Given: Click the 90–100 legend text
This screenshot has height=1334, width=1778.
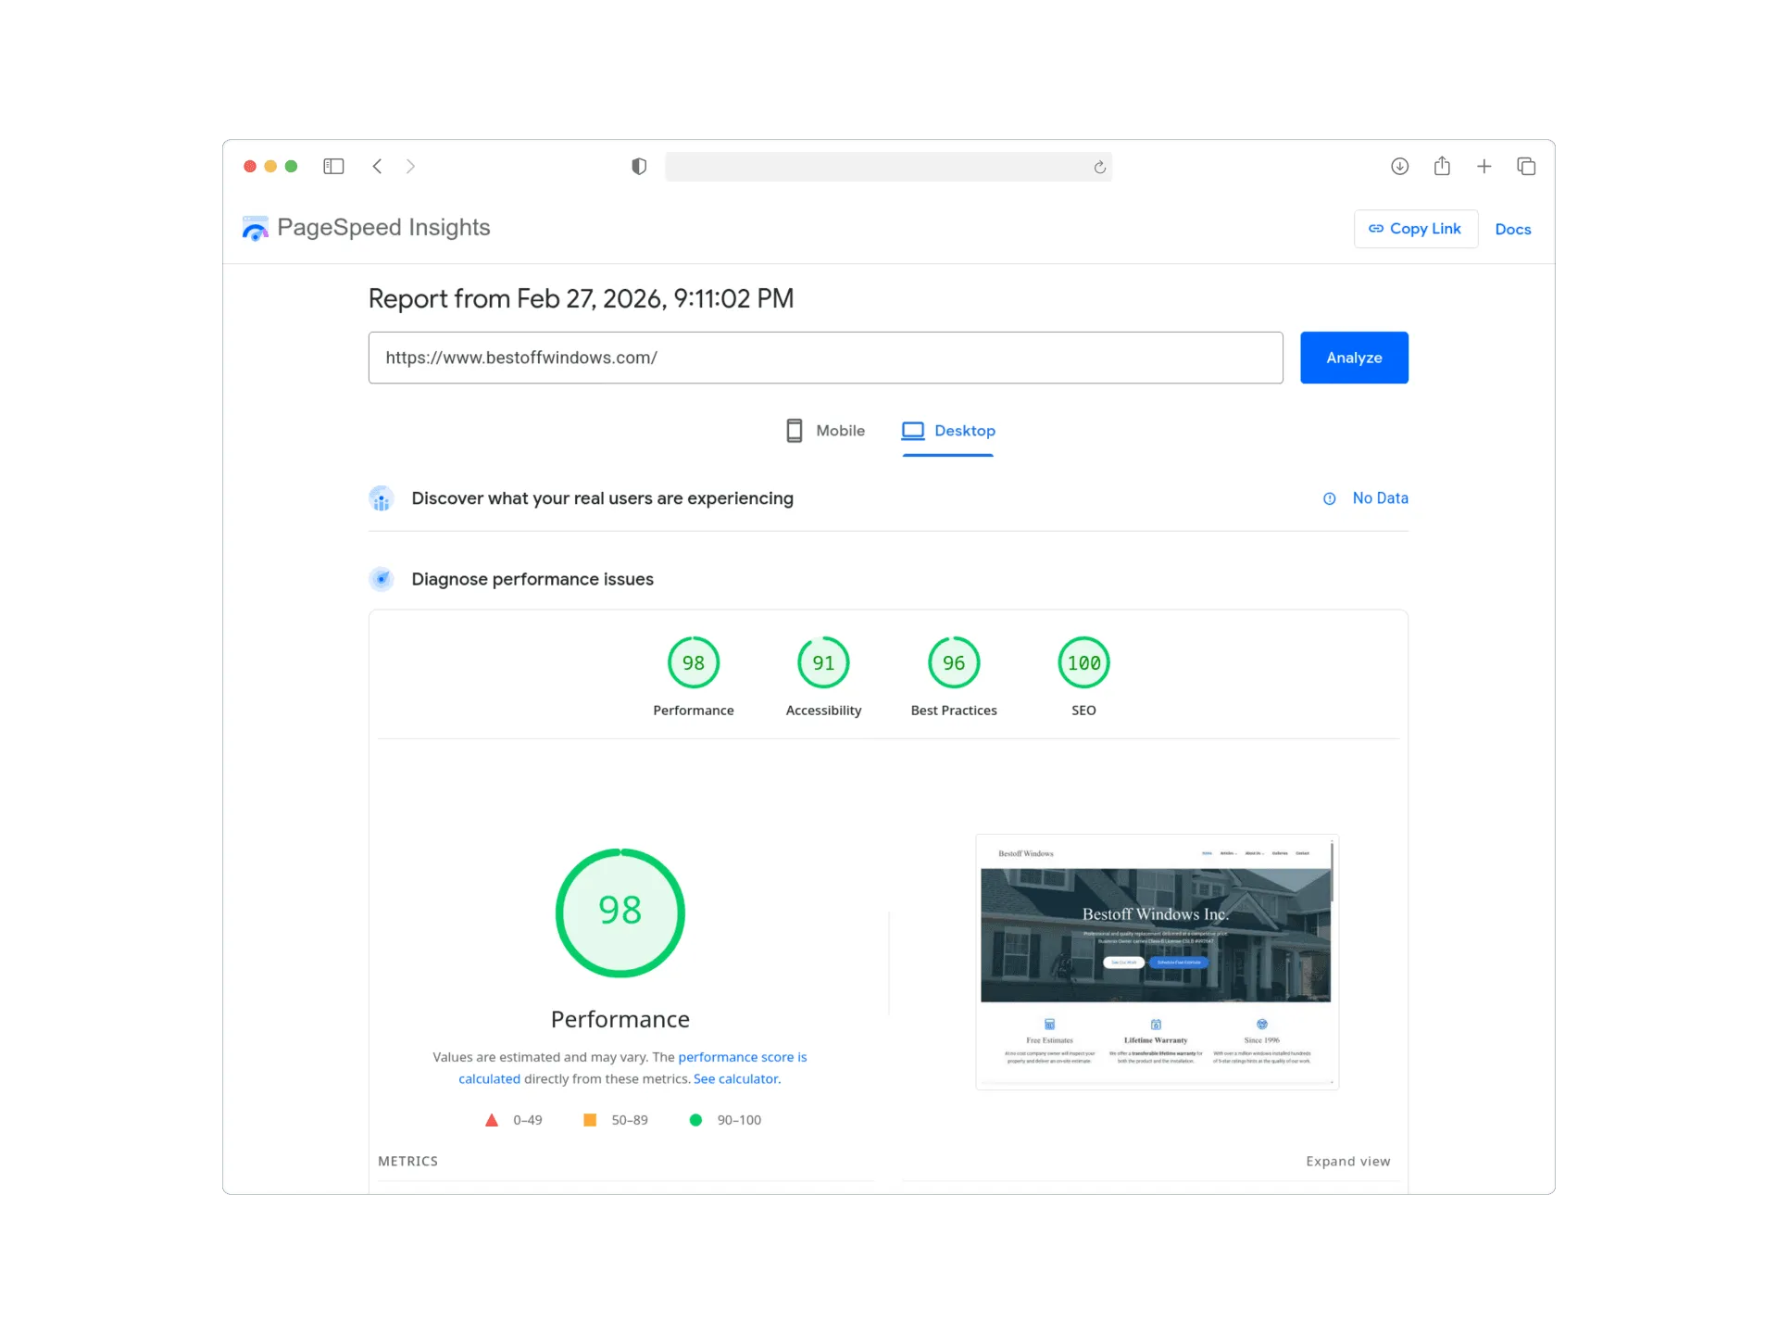Looking at the screenshot, I should click(739, 1120).
